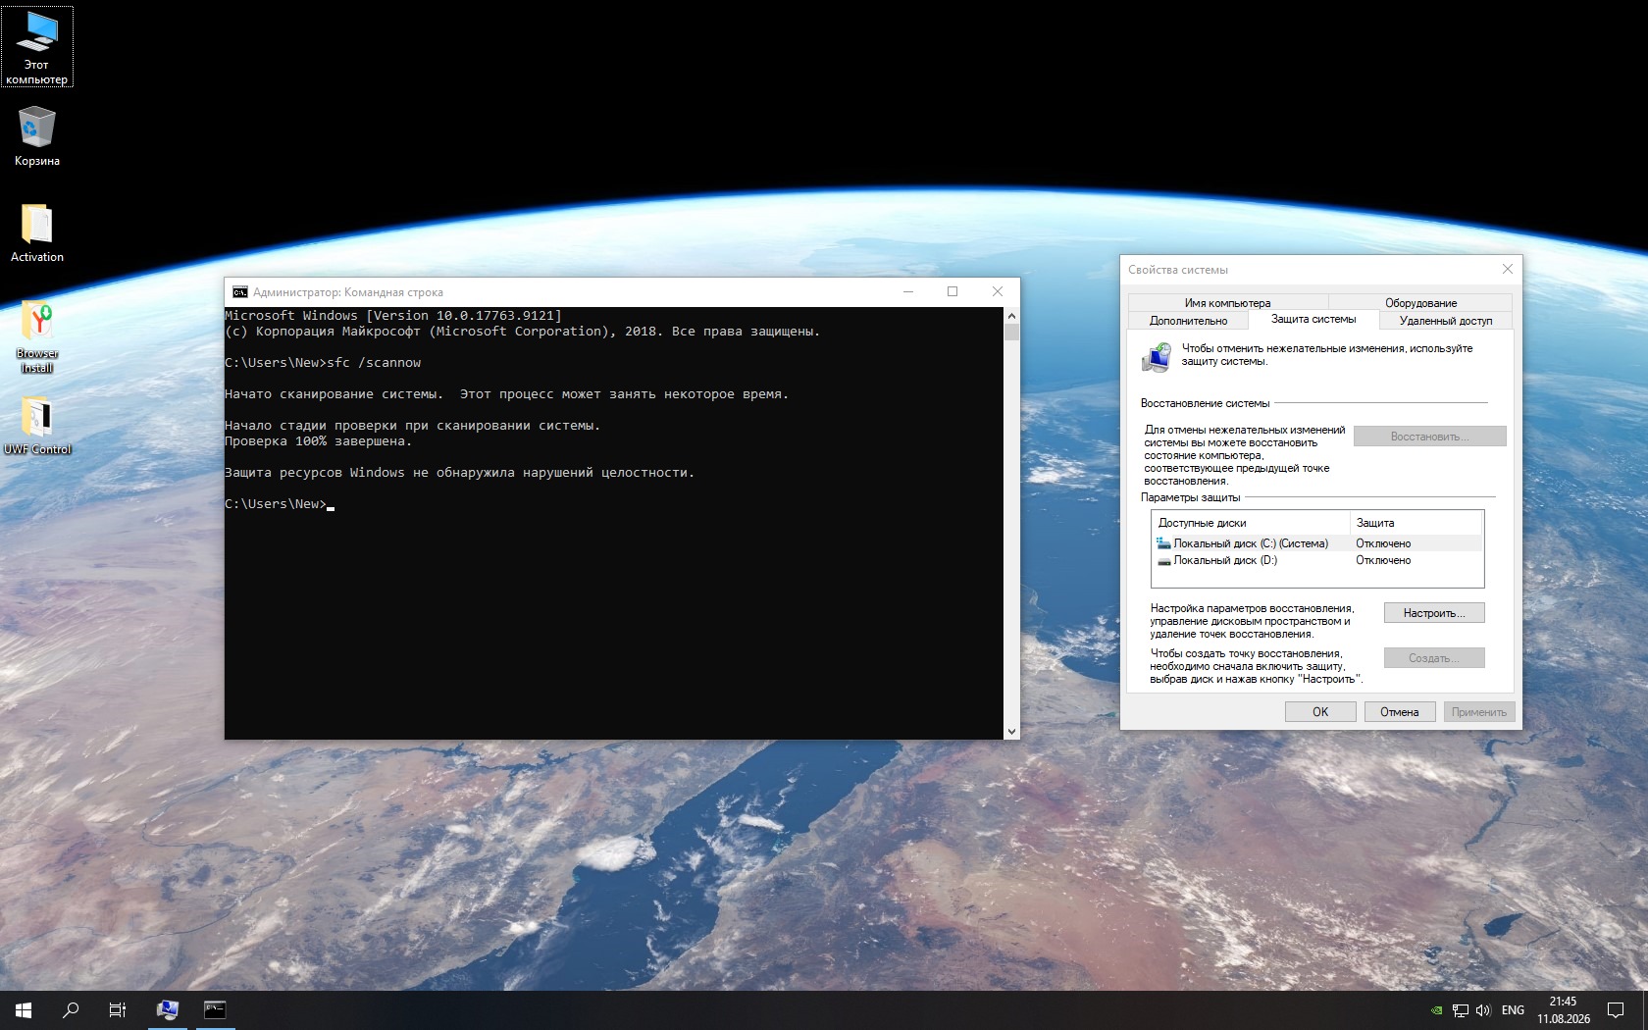Click the line "Защита ресурсов Windows не обнаружила..."
Screen dimensions: 1648x1030
coord(459,473)
